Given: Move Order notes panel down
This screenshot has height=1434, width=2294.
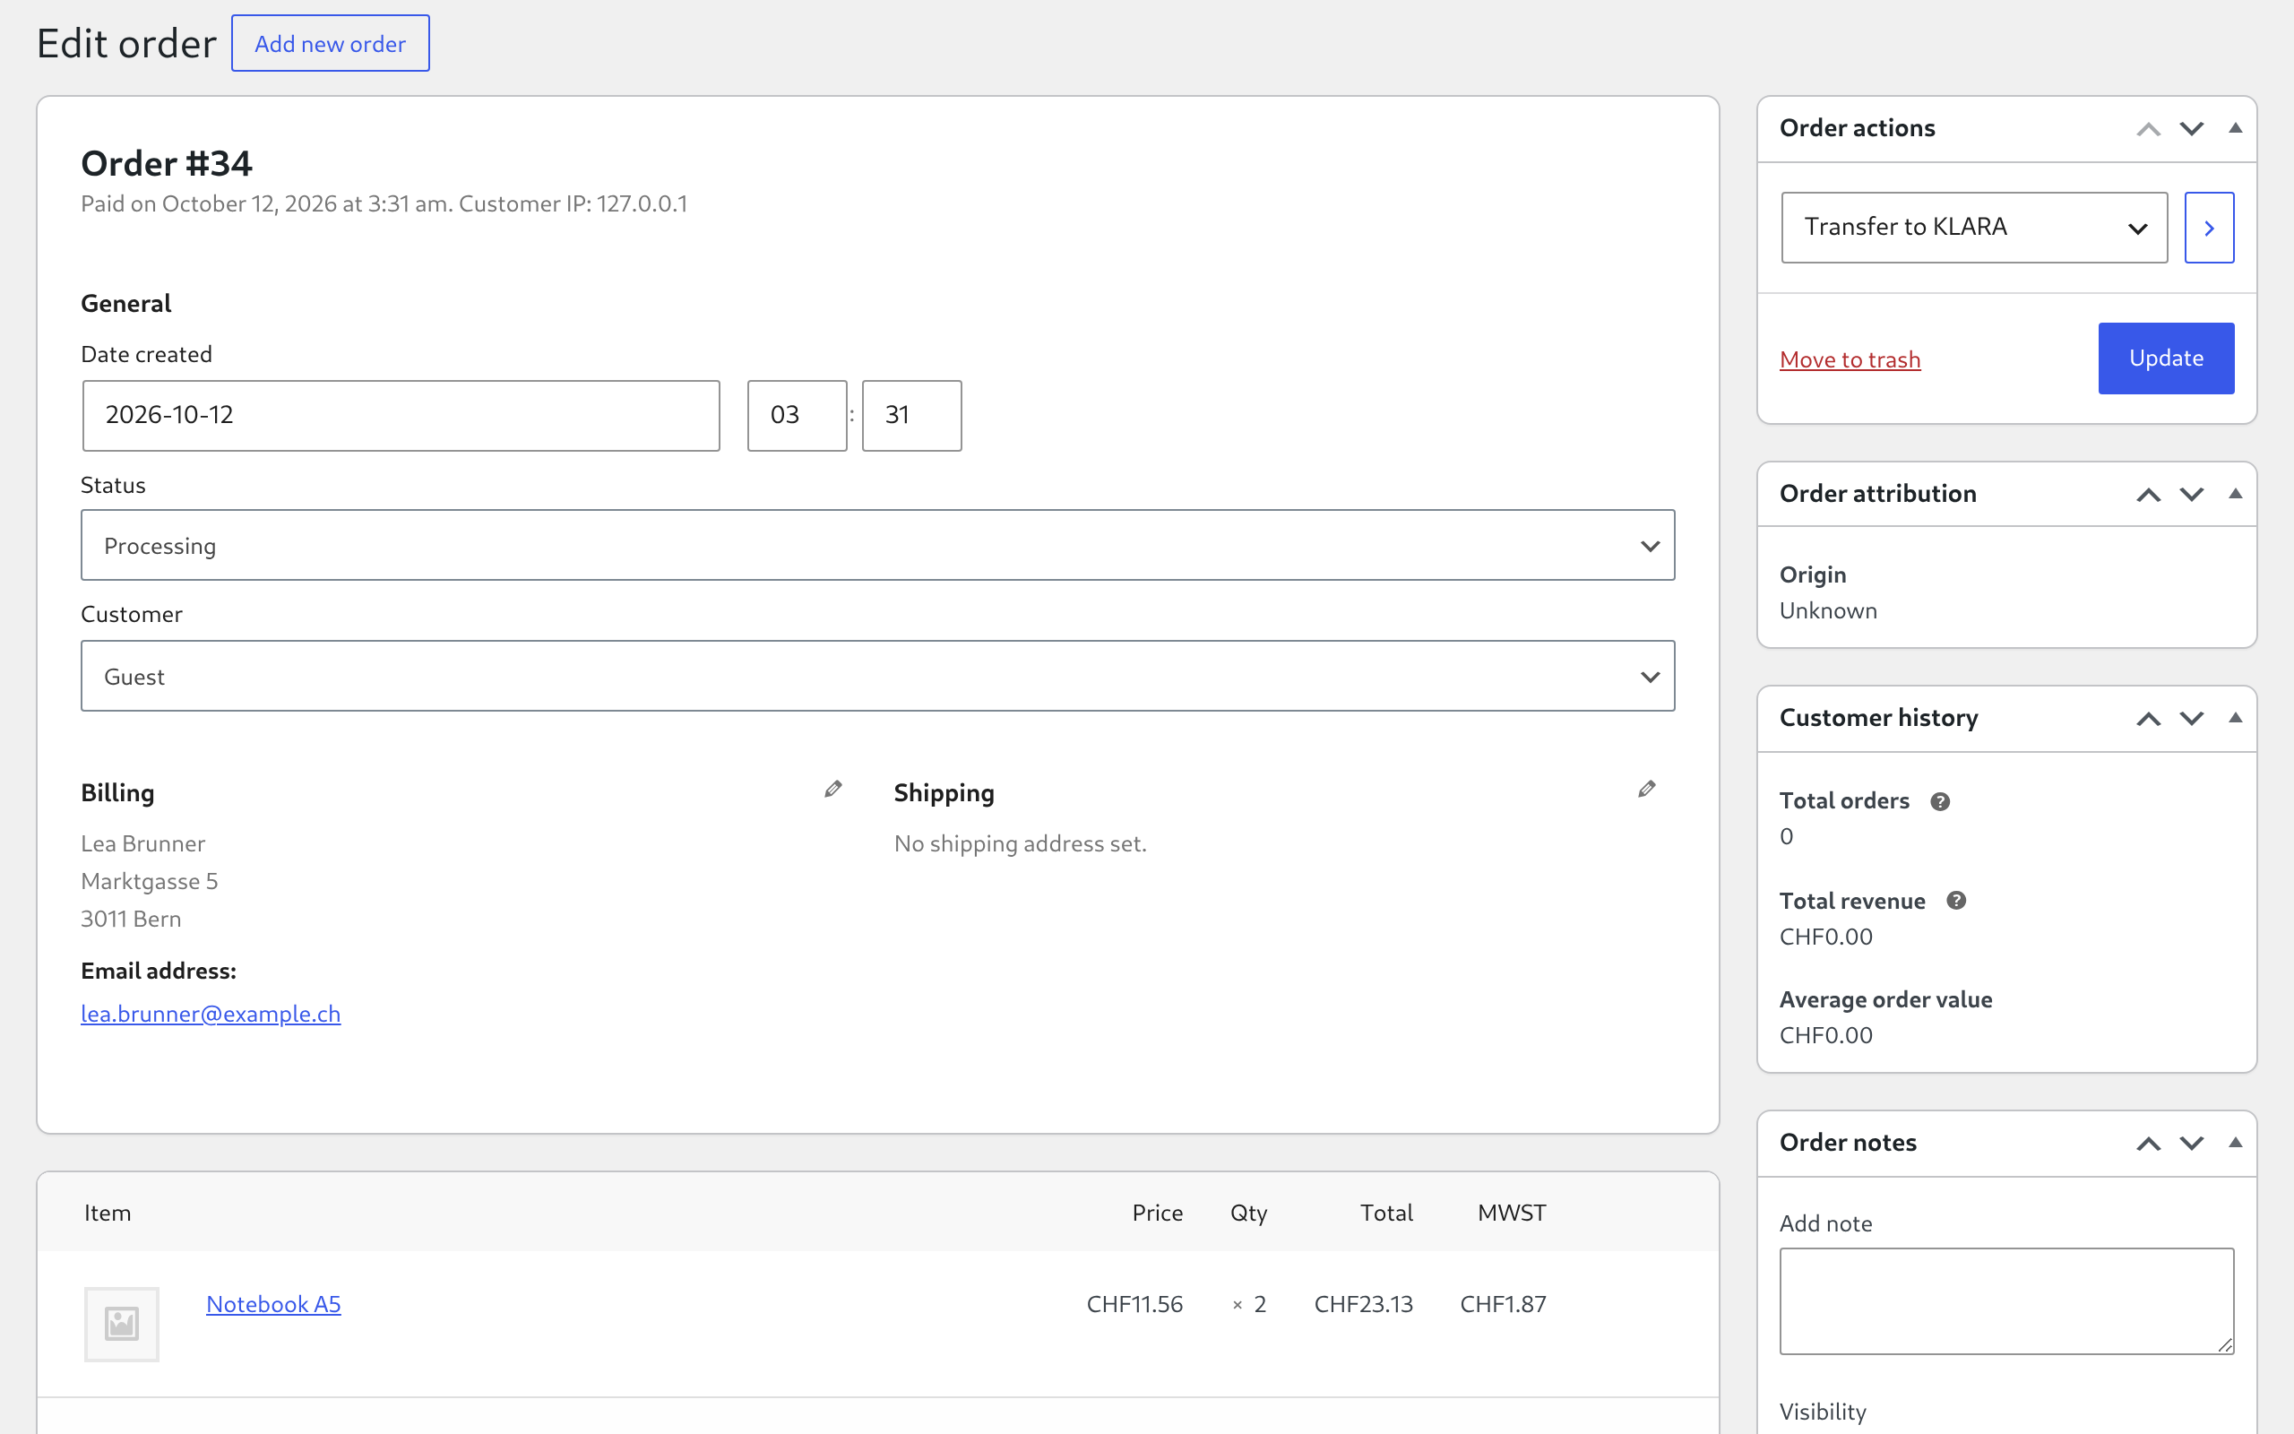Looking at the screenshot, I should [x=2192, y=1144].
